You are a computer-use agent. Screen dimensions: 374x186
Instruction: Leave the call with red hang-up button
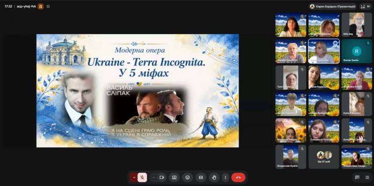238,178
